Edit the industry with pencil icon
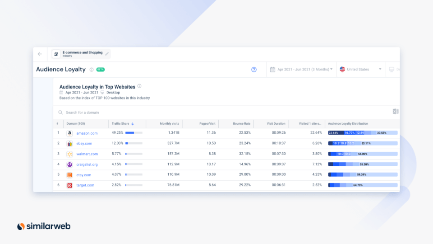The image size is (433, 244). tap(107, 54)
